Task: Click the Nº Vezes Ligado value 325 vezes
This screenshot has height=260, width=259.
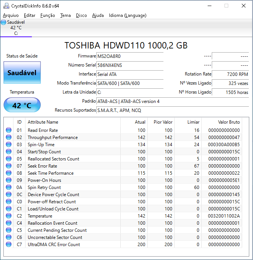Action: 231,83
